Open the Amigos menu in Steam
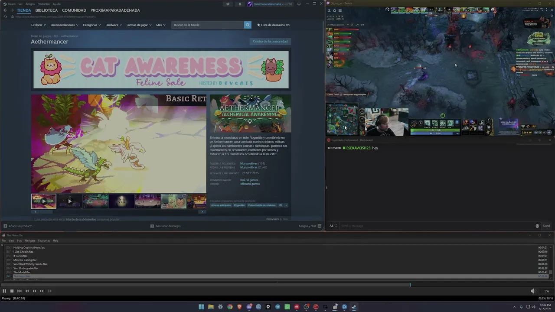Image resolution: width=555 pixels, height=312 pixels. pyautogui.click(x=30, y=4)
